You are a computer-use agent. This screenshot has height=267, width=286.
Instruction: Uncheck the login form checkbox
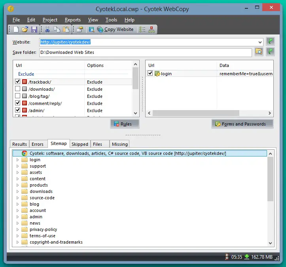coord(150,73)
